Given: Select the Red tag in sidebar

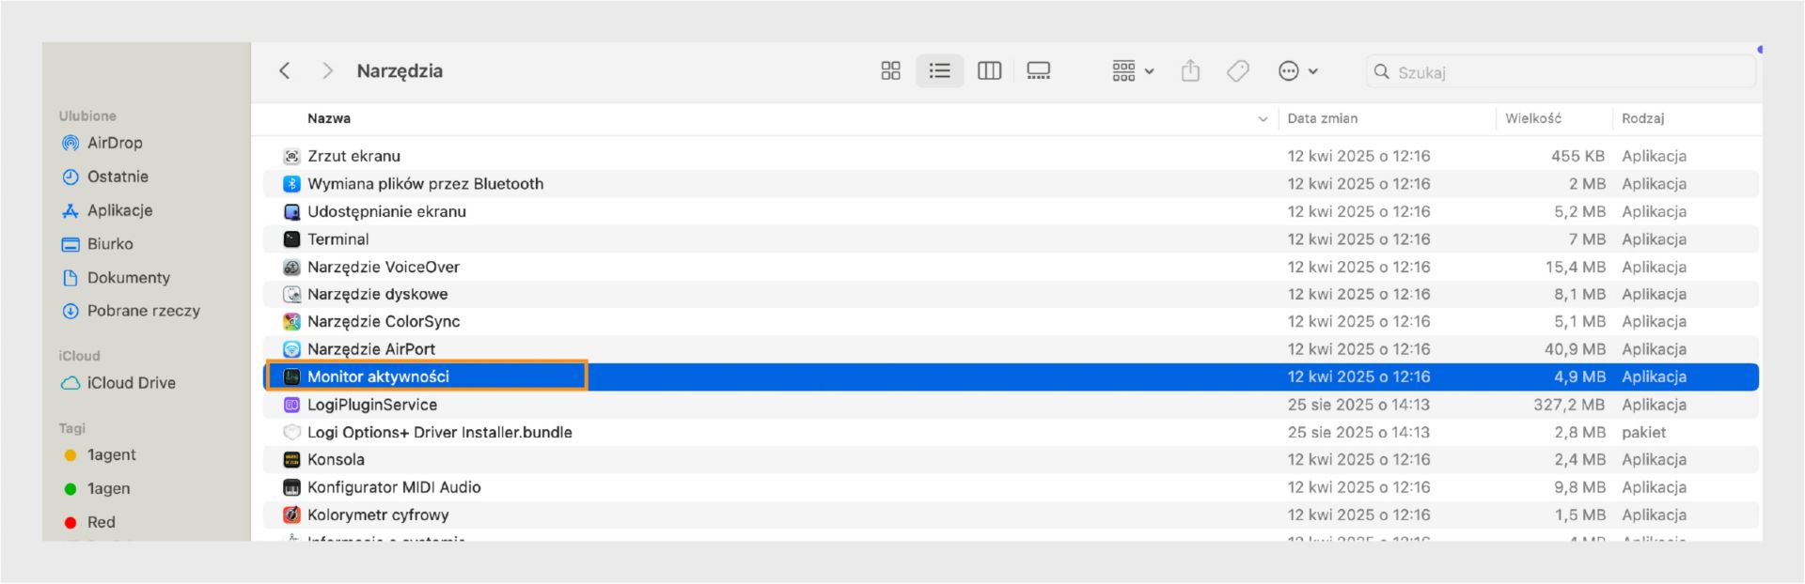Looking at the screenshot, I should click(101, 522).
